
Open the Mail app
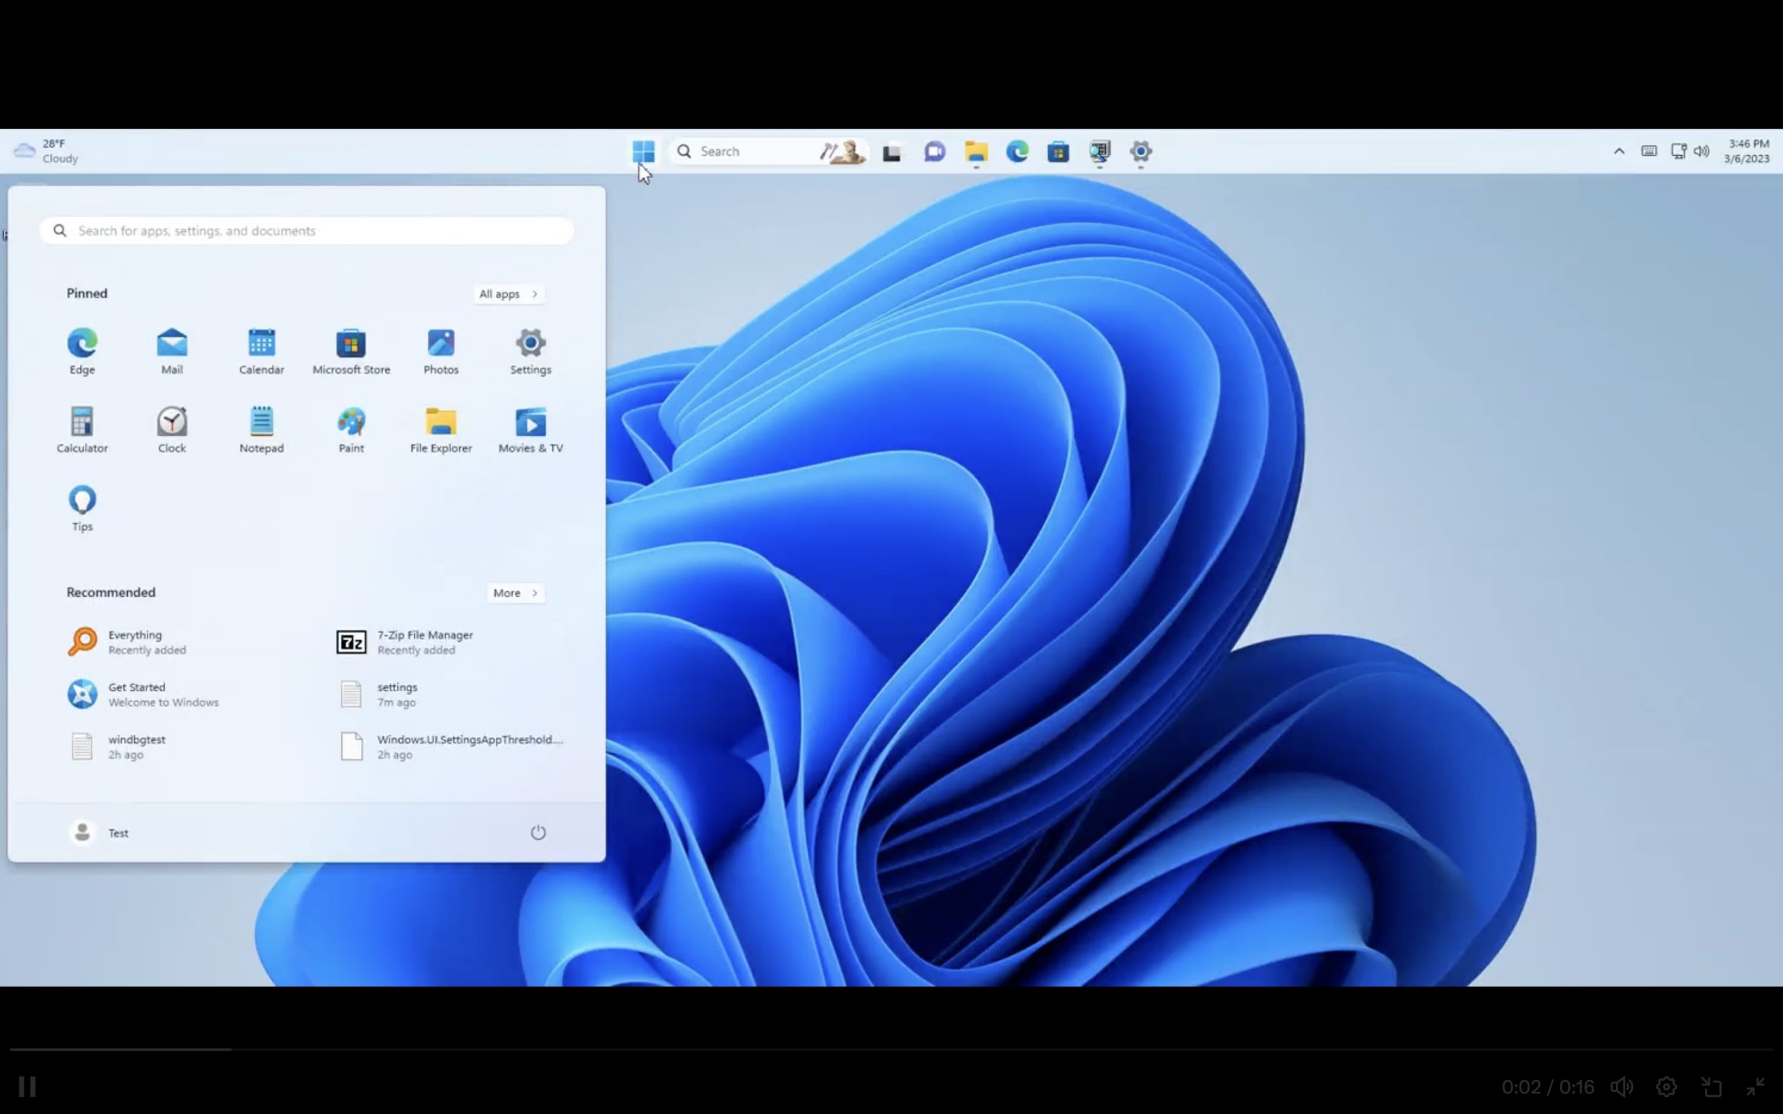171,351
